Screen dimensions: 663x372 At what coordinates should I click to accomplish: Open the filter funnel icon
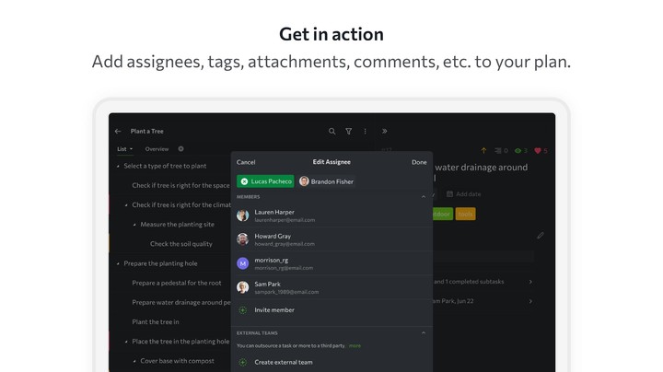point(349,132)
